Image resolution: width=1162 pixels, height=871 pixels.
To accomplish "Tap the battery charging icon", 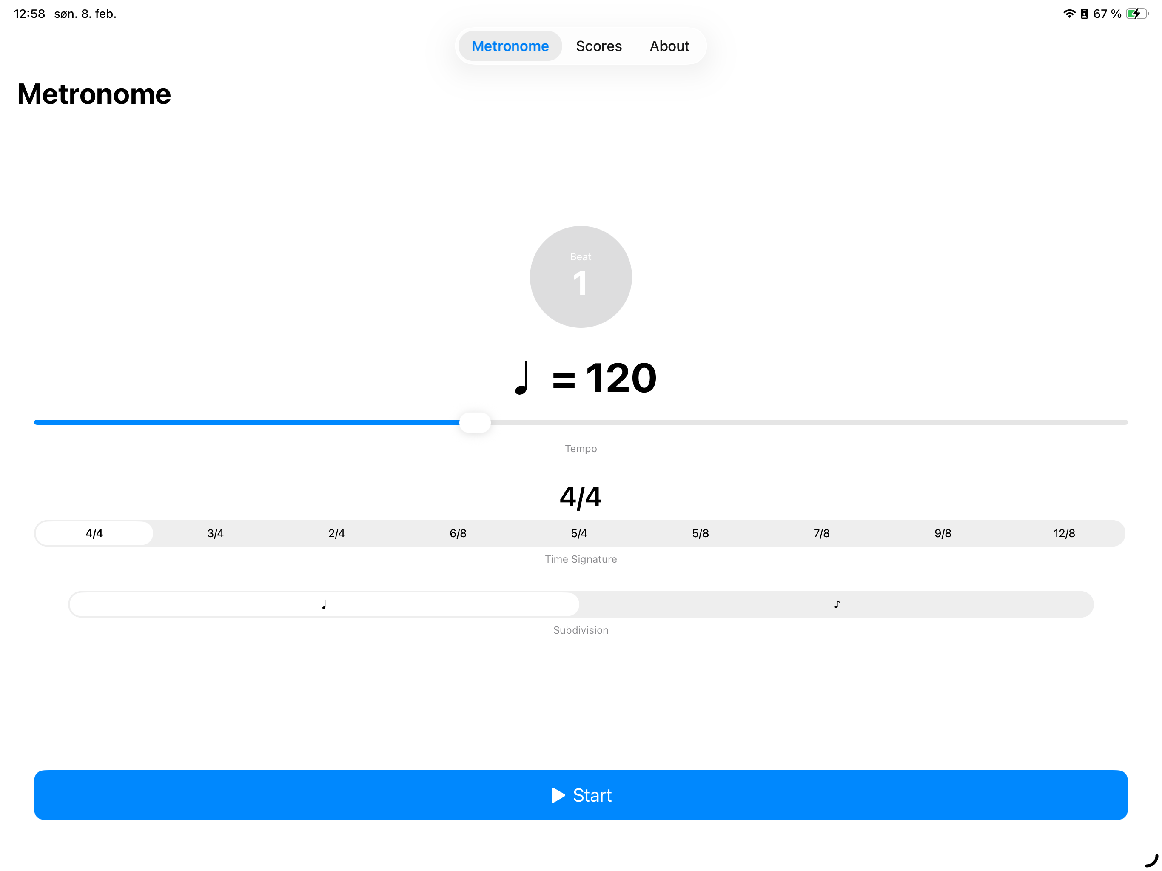I will [1137, 14].
